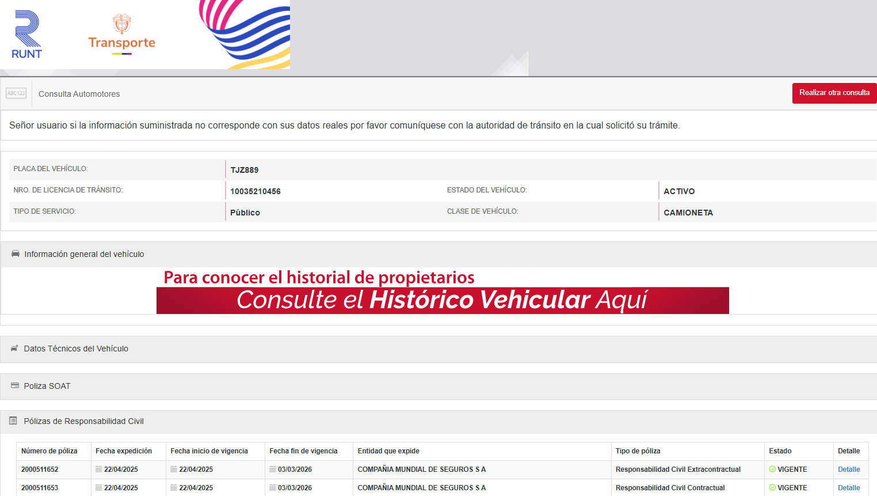The image size is (877, 496).
Task: Click the Transporte ministry logo
Action: (121, 35)
